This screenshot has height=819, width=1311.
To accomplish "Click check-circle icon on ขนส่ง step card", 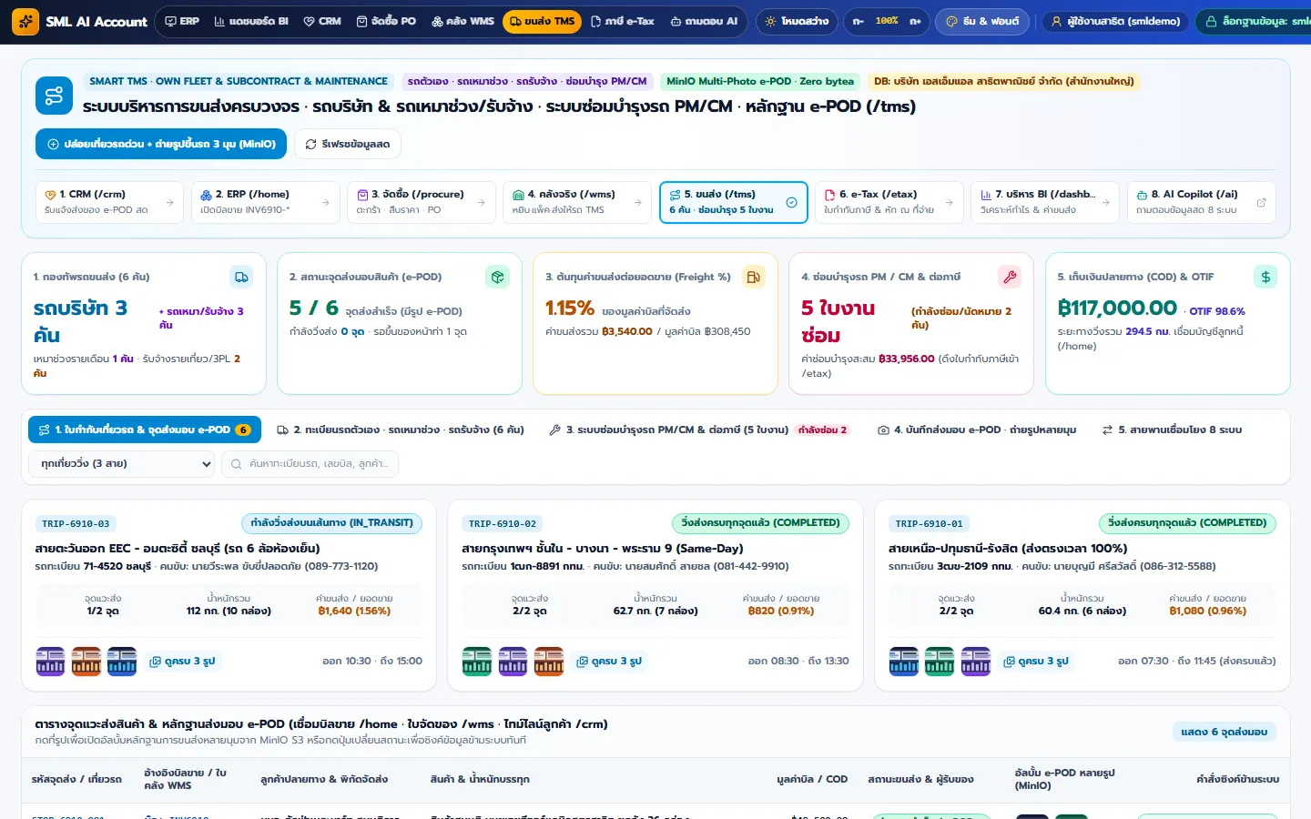I will (x=791, y=203).
